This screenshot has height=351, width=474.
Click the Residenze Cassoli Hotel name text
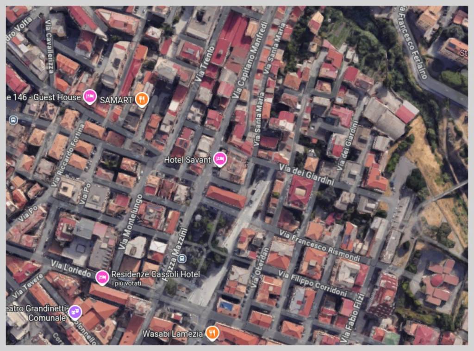pyautogui.click(x=156, y=274)
